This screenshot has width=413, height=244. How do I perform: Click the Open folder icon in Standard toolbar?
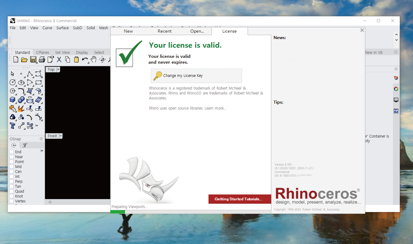(x=24, y=60)
